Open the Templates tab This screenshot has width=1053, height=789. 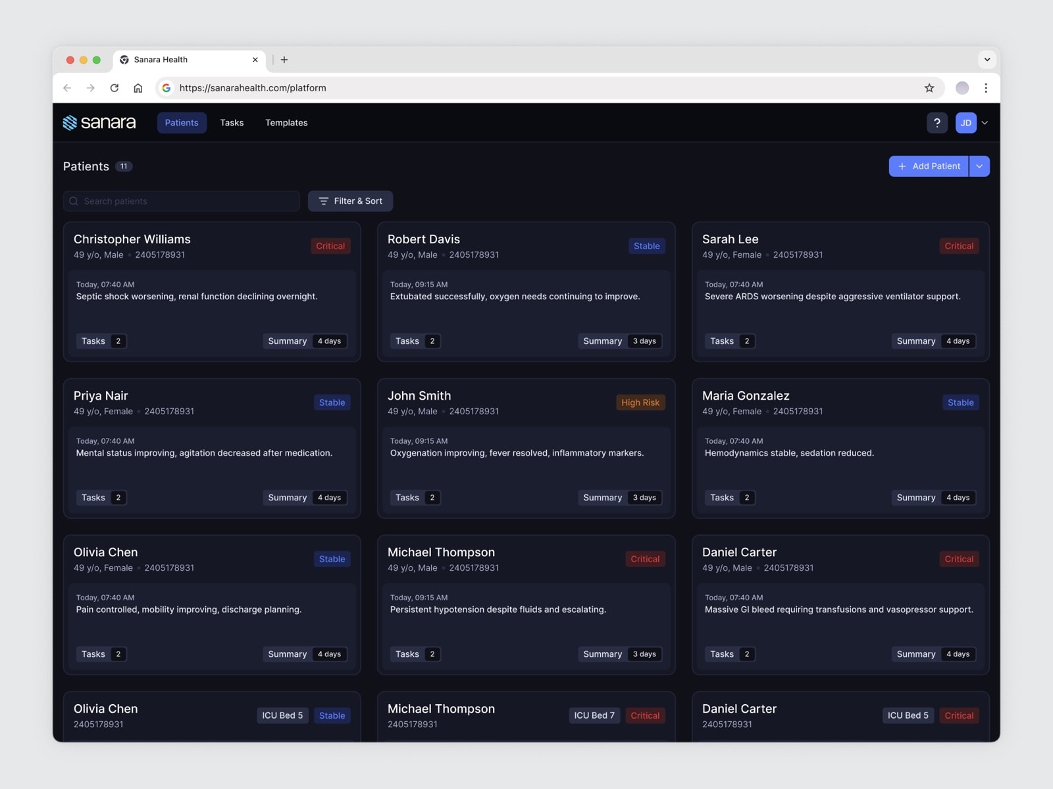[x=286, y=123]
